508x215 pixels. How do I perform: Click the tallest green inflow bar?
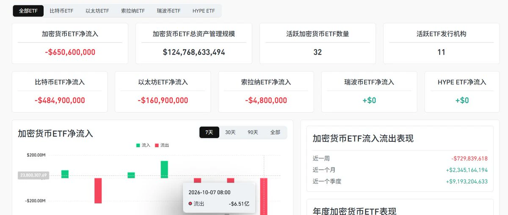coord(164,169)
